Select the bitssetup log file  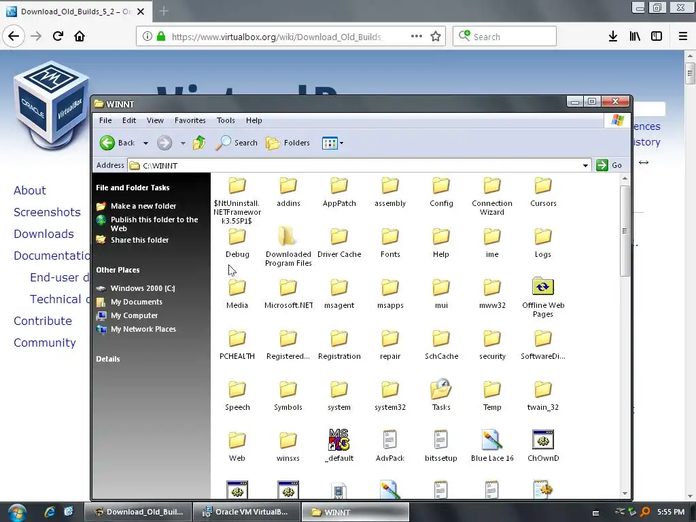[440, 446]
